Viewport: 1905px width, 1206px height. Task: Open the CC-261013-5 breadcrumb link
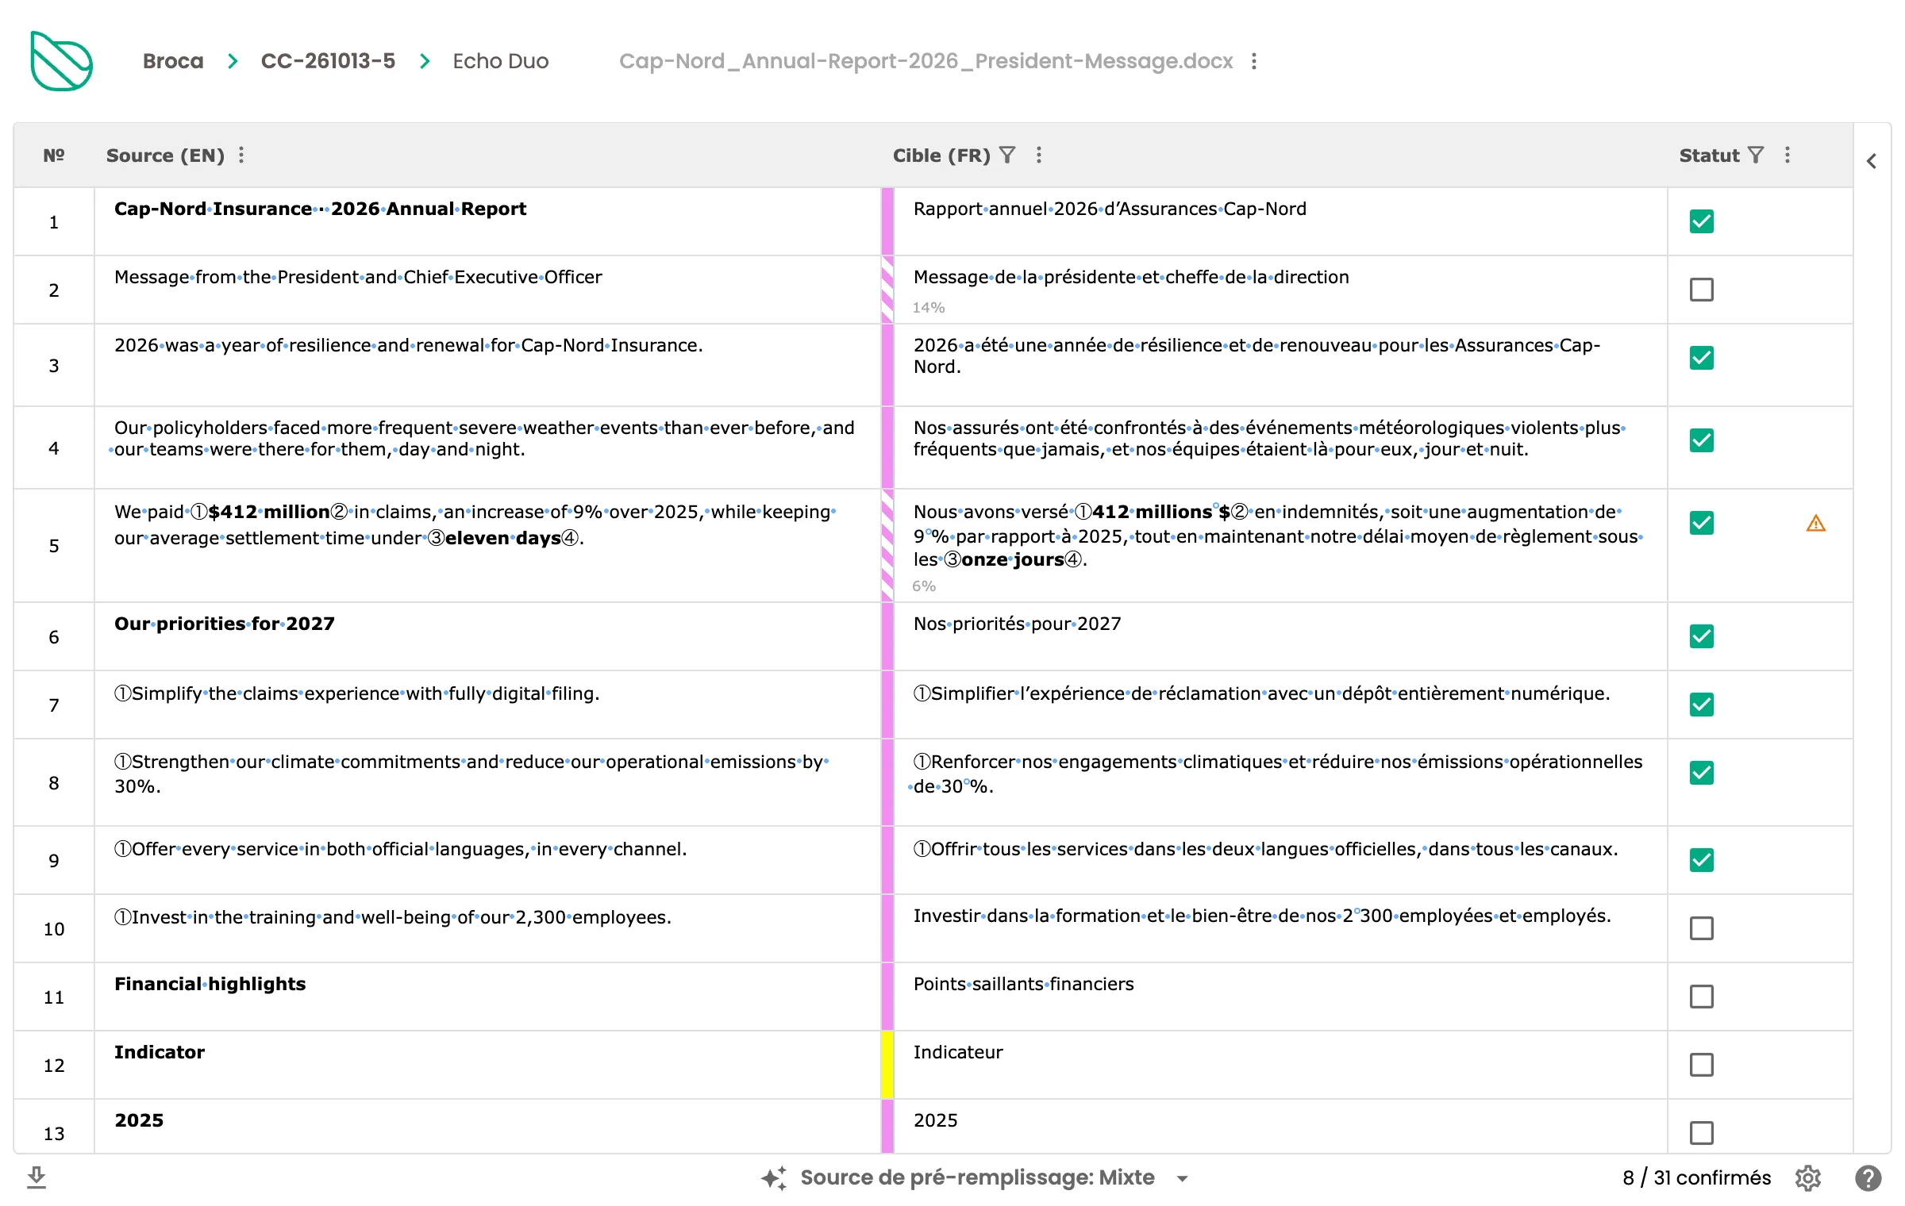[x=328, y=61]
